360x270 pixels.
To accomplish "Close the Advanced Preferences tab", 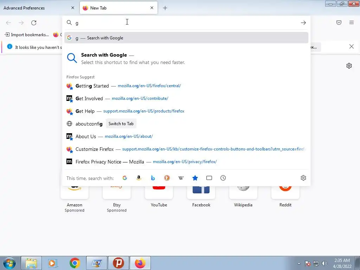I will coord(73,8).
